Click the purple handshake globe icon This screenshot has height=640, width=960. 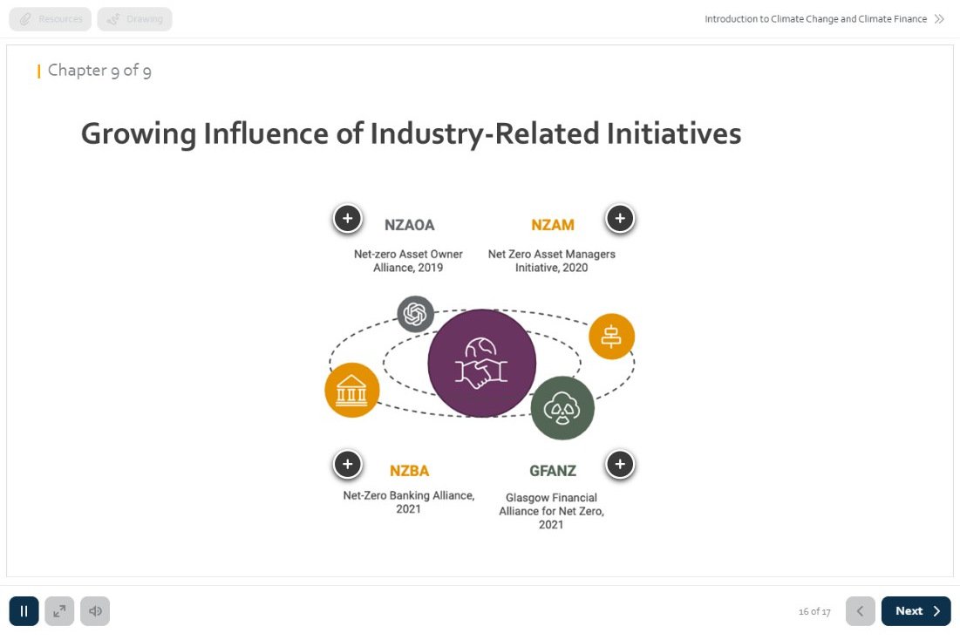coord(482,364)
